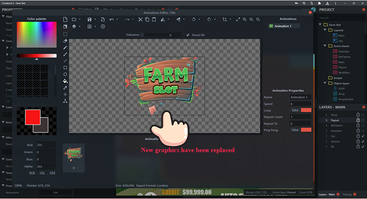Switch to the Layers - Main tab
367x199 pixels.
click(x=327, y=195)
